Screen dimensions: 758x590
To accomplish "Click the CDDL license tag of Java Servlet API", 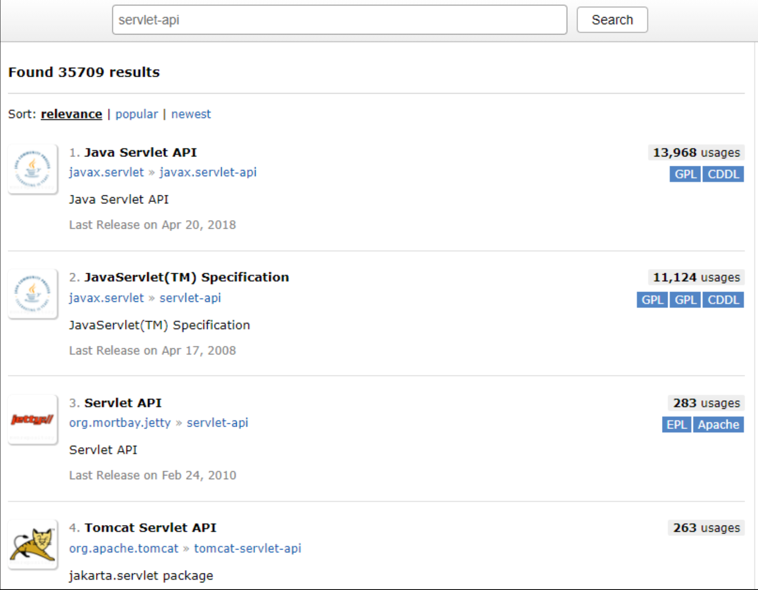I will (x=723, y=174).
